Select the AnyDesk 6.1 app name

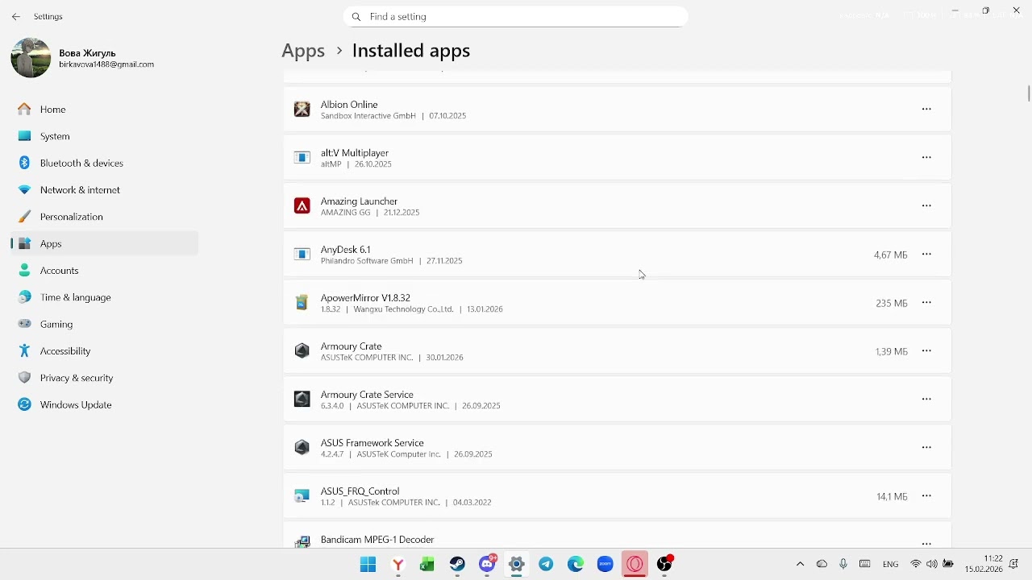coord(346,250)
